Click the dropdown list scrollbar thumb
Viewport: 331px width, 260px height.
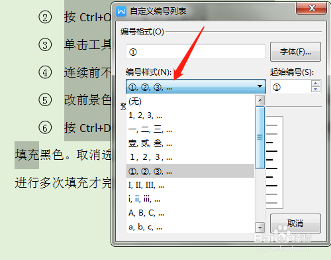point(260,137)
